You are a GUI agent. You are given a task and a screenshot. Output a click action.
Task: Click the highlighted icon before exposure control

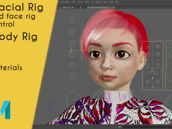pyautogui.click(x=69, y=8)
